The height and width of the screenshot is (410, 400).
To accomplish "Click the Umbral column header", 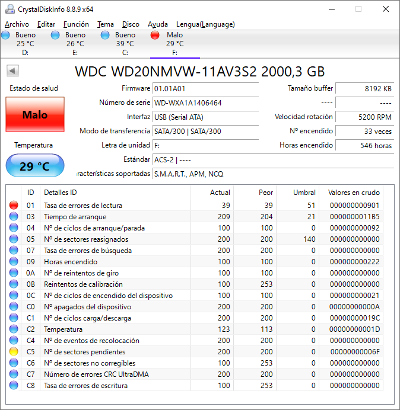I will click(297, 193).
